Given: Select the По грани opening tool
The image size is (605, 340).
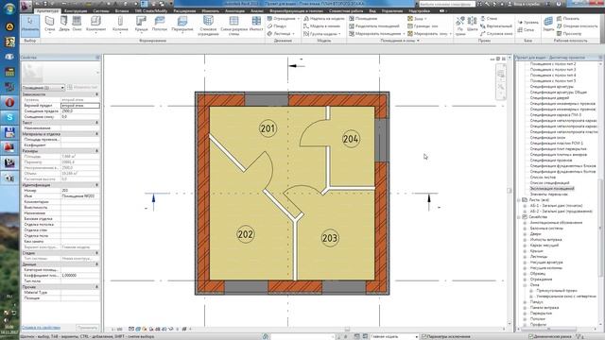Looking at the screenshot, I should coord(460,25).
